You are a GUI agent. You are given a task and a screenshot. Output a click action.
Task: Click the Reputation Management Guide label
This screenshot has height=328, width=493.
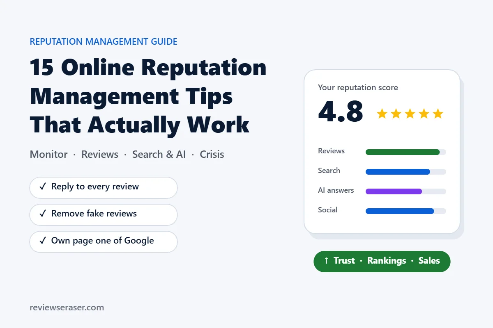tap(104, 42)
